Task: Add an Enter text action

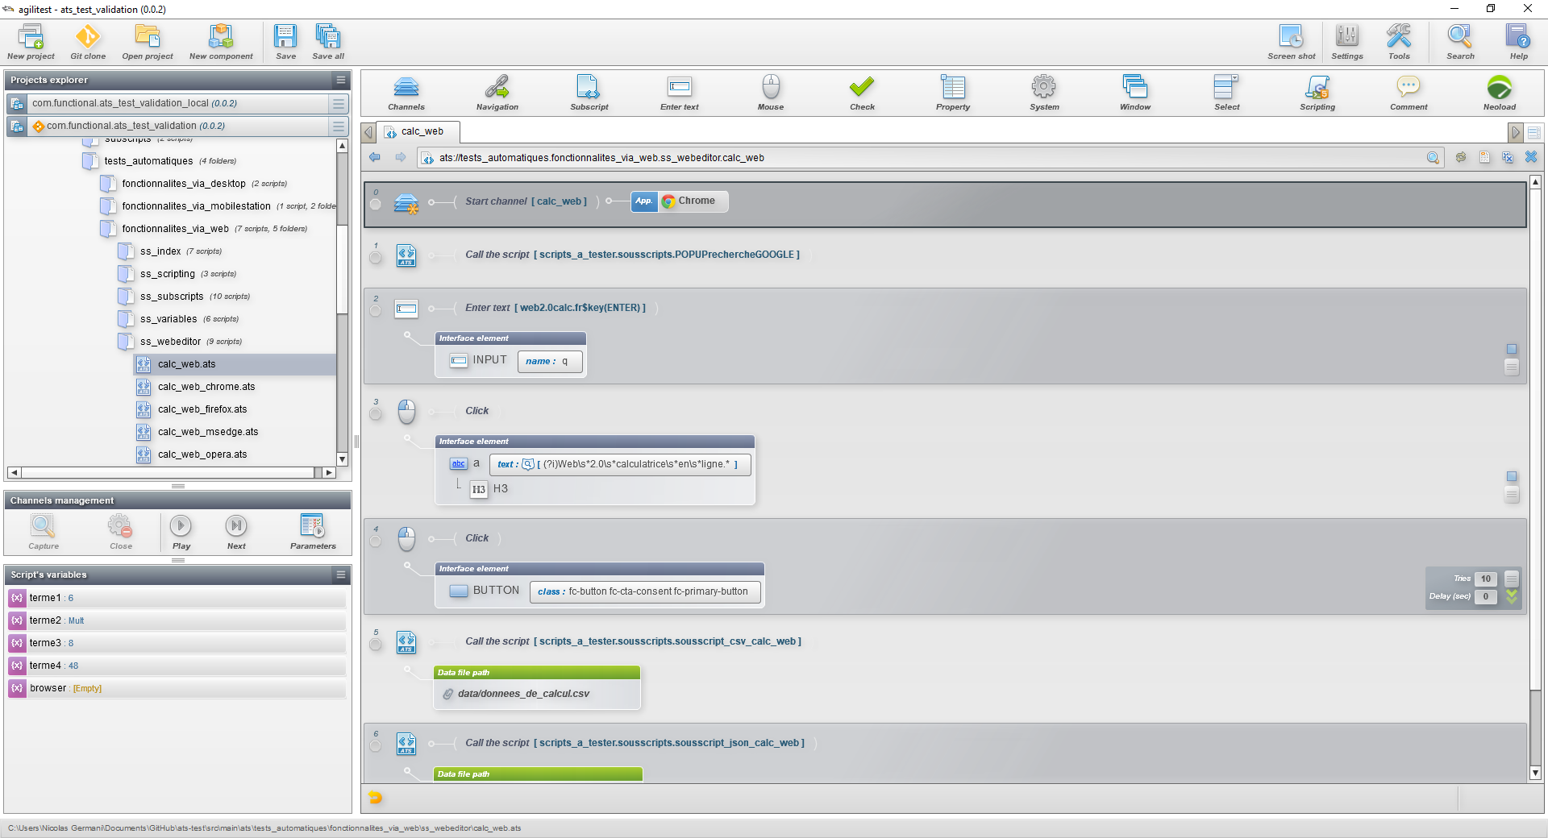Action: tap(680, 93)
